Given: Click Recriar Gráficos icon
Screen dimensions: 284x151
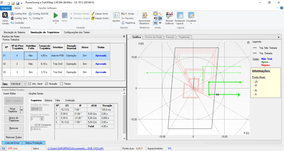Looking at the screenshot, I should 169,15.
